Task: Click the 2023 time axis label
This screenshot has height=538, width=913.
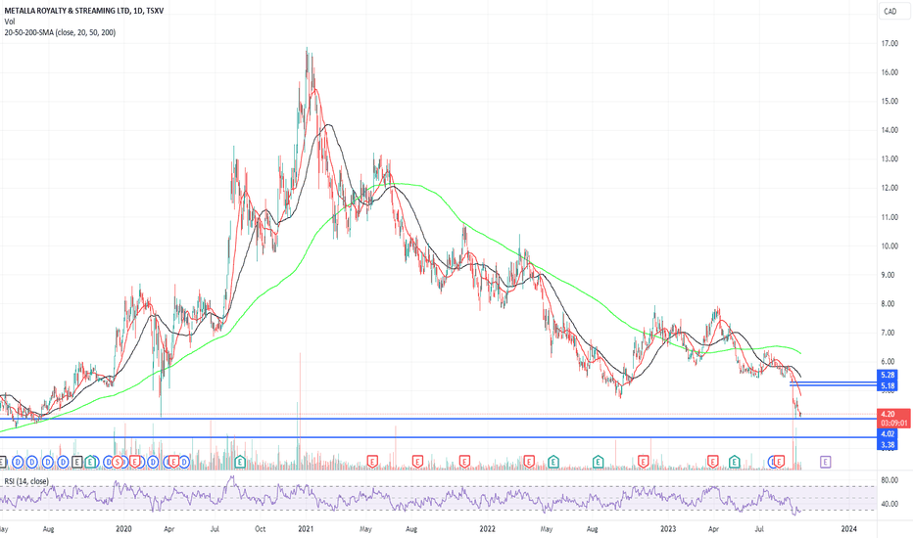Action: [x=668, y=528]
